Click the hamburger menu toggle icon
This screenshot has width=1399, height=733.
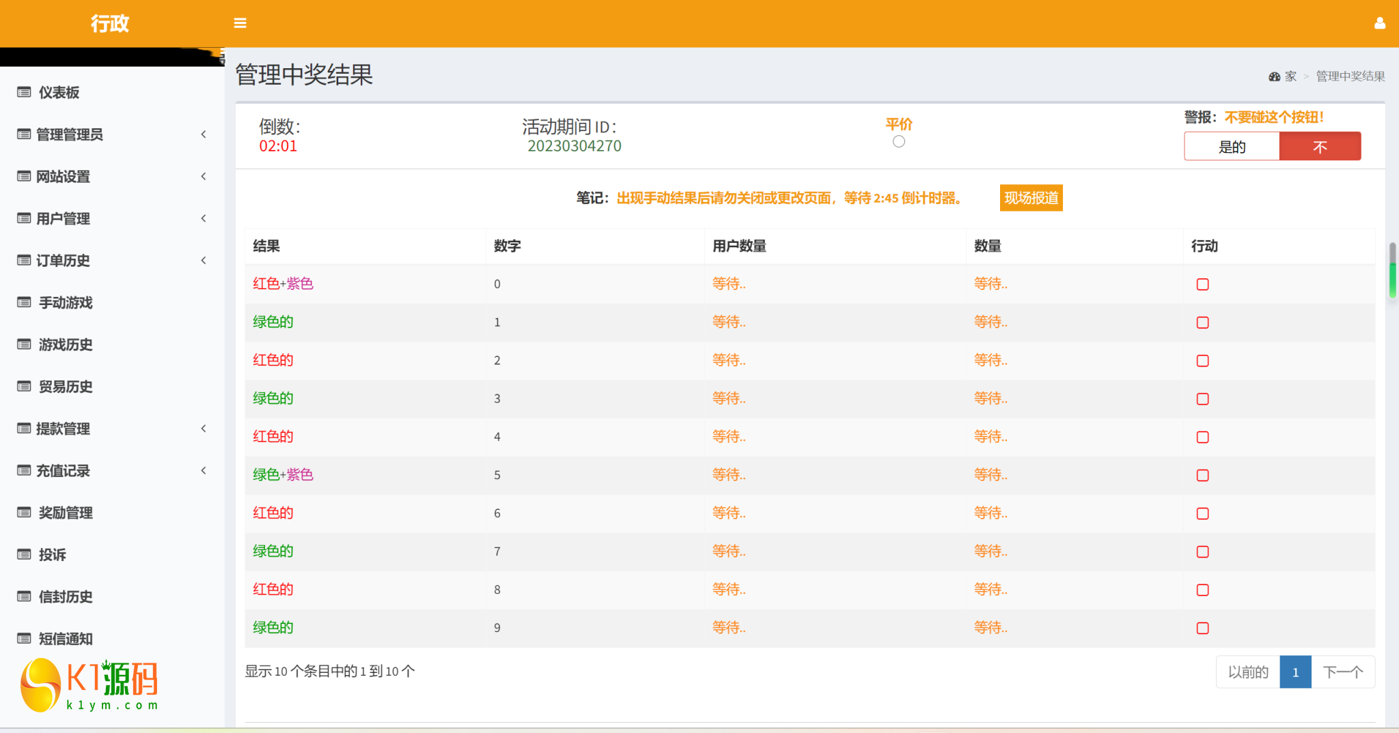point(240,23)
